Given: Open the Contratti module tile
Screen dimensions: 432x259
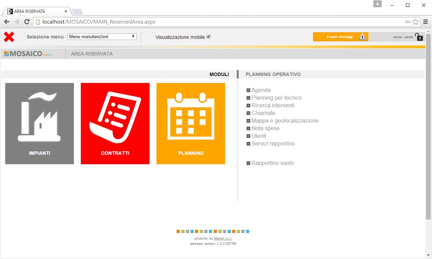Looking at the screenshot, I should pyautogui.click(x=115, y=124).
